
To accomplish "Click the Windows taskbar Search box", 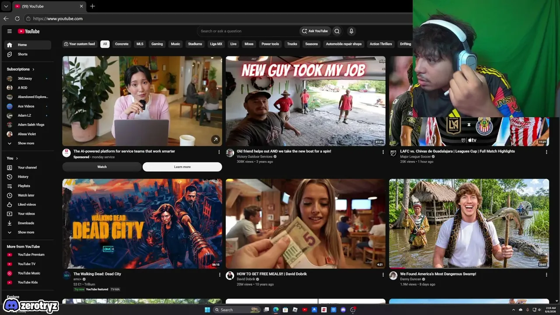I will [x=237, y=310].
